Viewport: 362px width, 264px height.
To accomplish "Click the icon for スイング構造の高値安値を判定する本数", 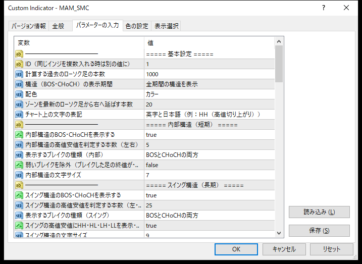I will pos(19,205).
